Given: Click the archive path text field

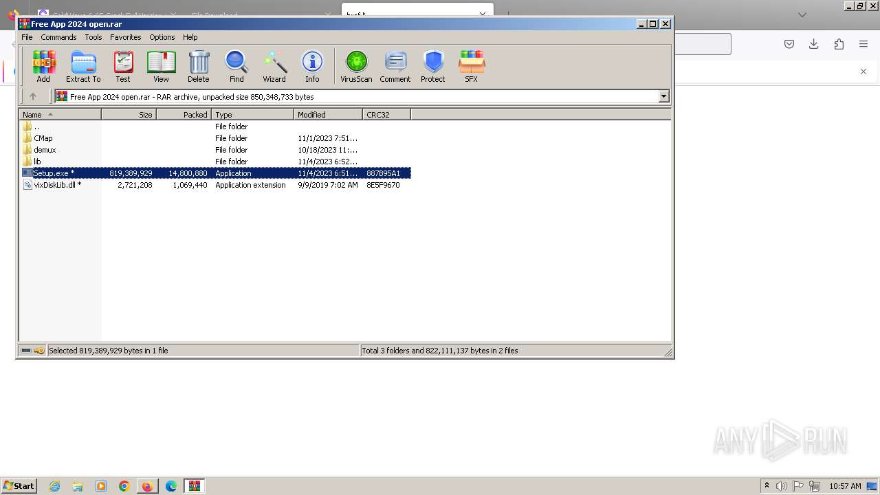Looking at the screenshot, I should click(356, 97).
